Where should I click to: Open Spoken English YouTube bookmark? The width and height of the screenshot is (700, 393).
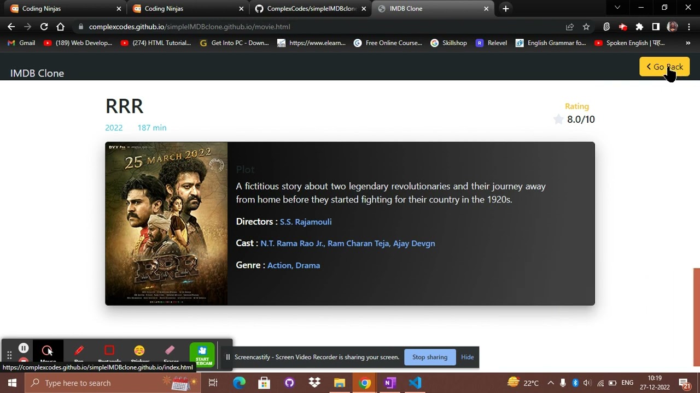(629, 43)
